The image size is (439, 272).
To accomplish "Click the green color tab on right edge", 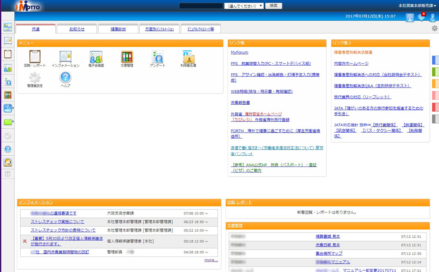I will [x=436, y=71].
